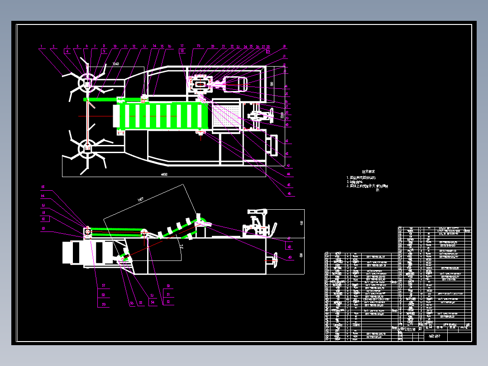Select the 4493 overall length dimension
Image resolution: width=488 pixels, height=366 pixels.
(164, 174)
